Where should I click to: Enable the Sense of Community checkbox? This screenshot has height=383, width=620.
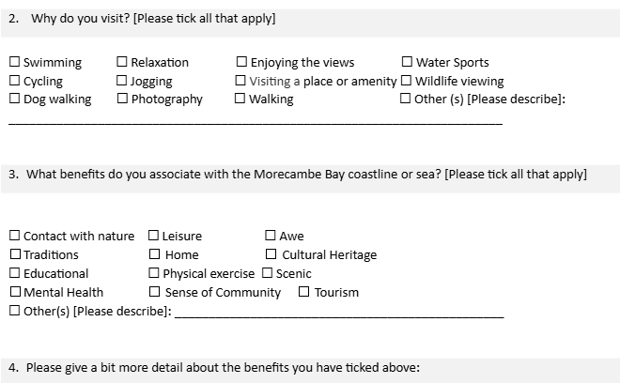(154, 292)
